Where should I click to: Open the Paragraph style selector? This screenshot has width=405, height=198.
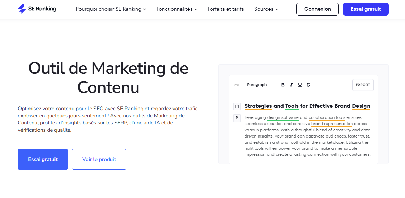coord(257,85)
